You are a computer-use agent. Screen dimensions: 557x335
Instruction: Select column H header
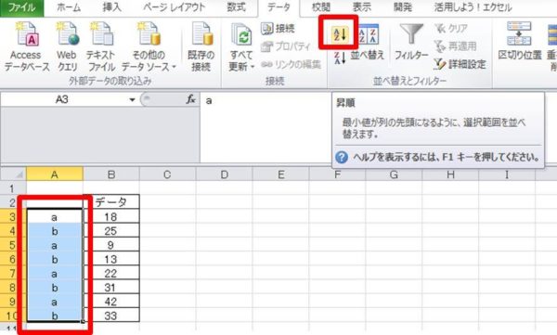coord(450,174)
